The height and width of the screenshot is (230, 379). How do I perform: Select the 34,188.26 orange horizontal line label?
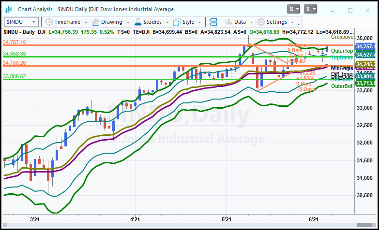point(15,63)
